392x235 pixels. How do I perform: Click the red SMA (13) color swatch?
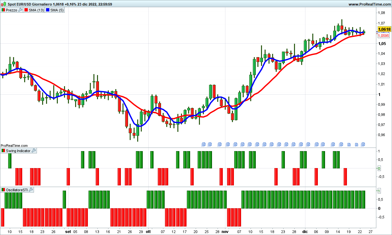26,10
